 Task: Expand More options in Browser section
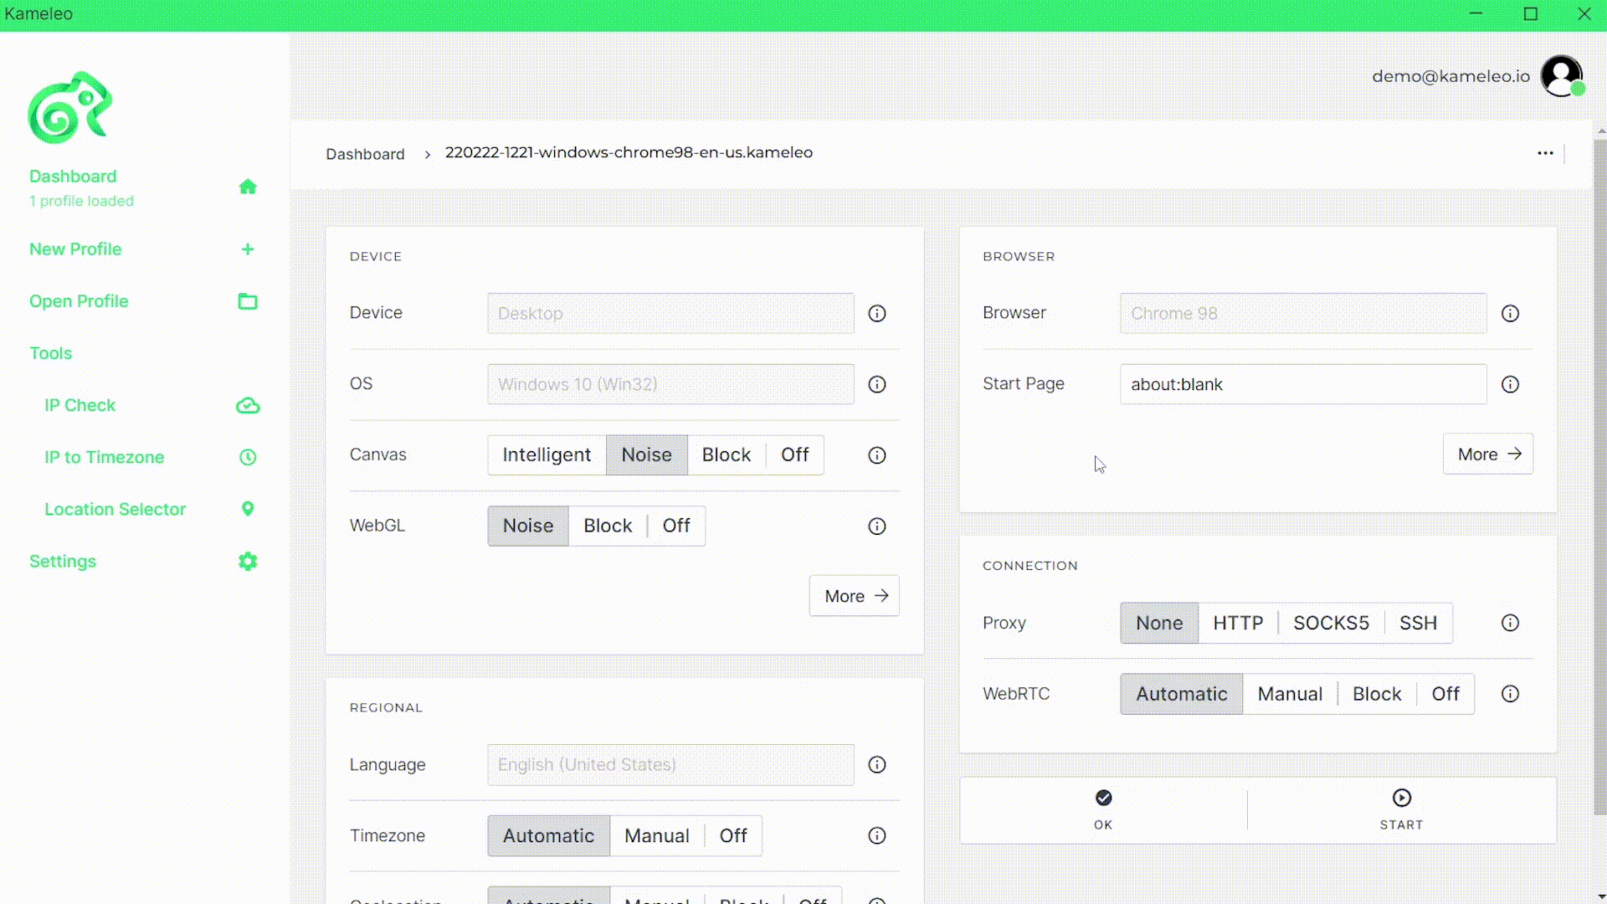(x=1488, y=454)
